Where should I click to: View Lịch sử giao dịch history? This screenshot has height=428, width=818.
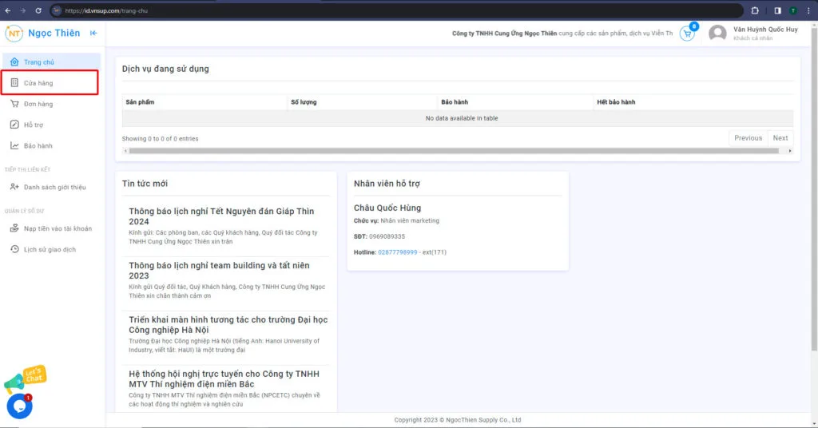tap(50, 249)
